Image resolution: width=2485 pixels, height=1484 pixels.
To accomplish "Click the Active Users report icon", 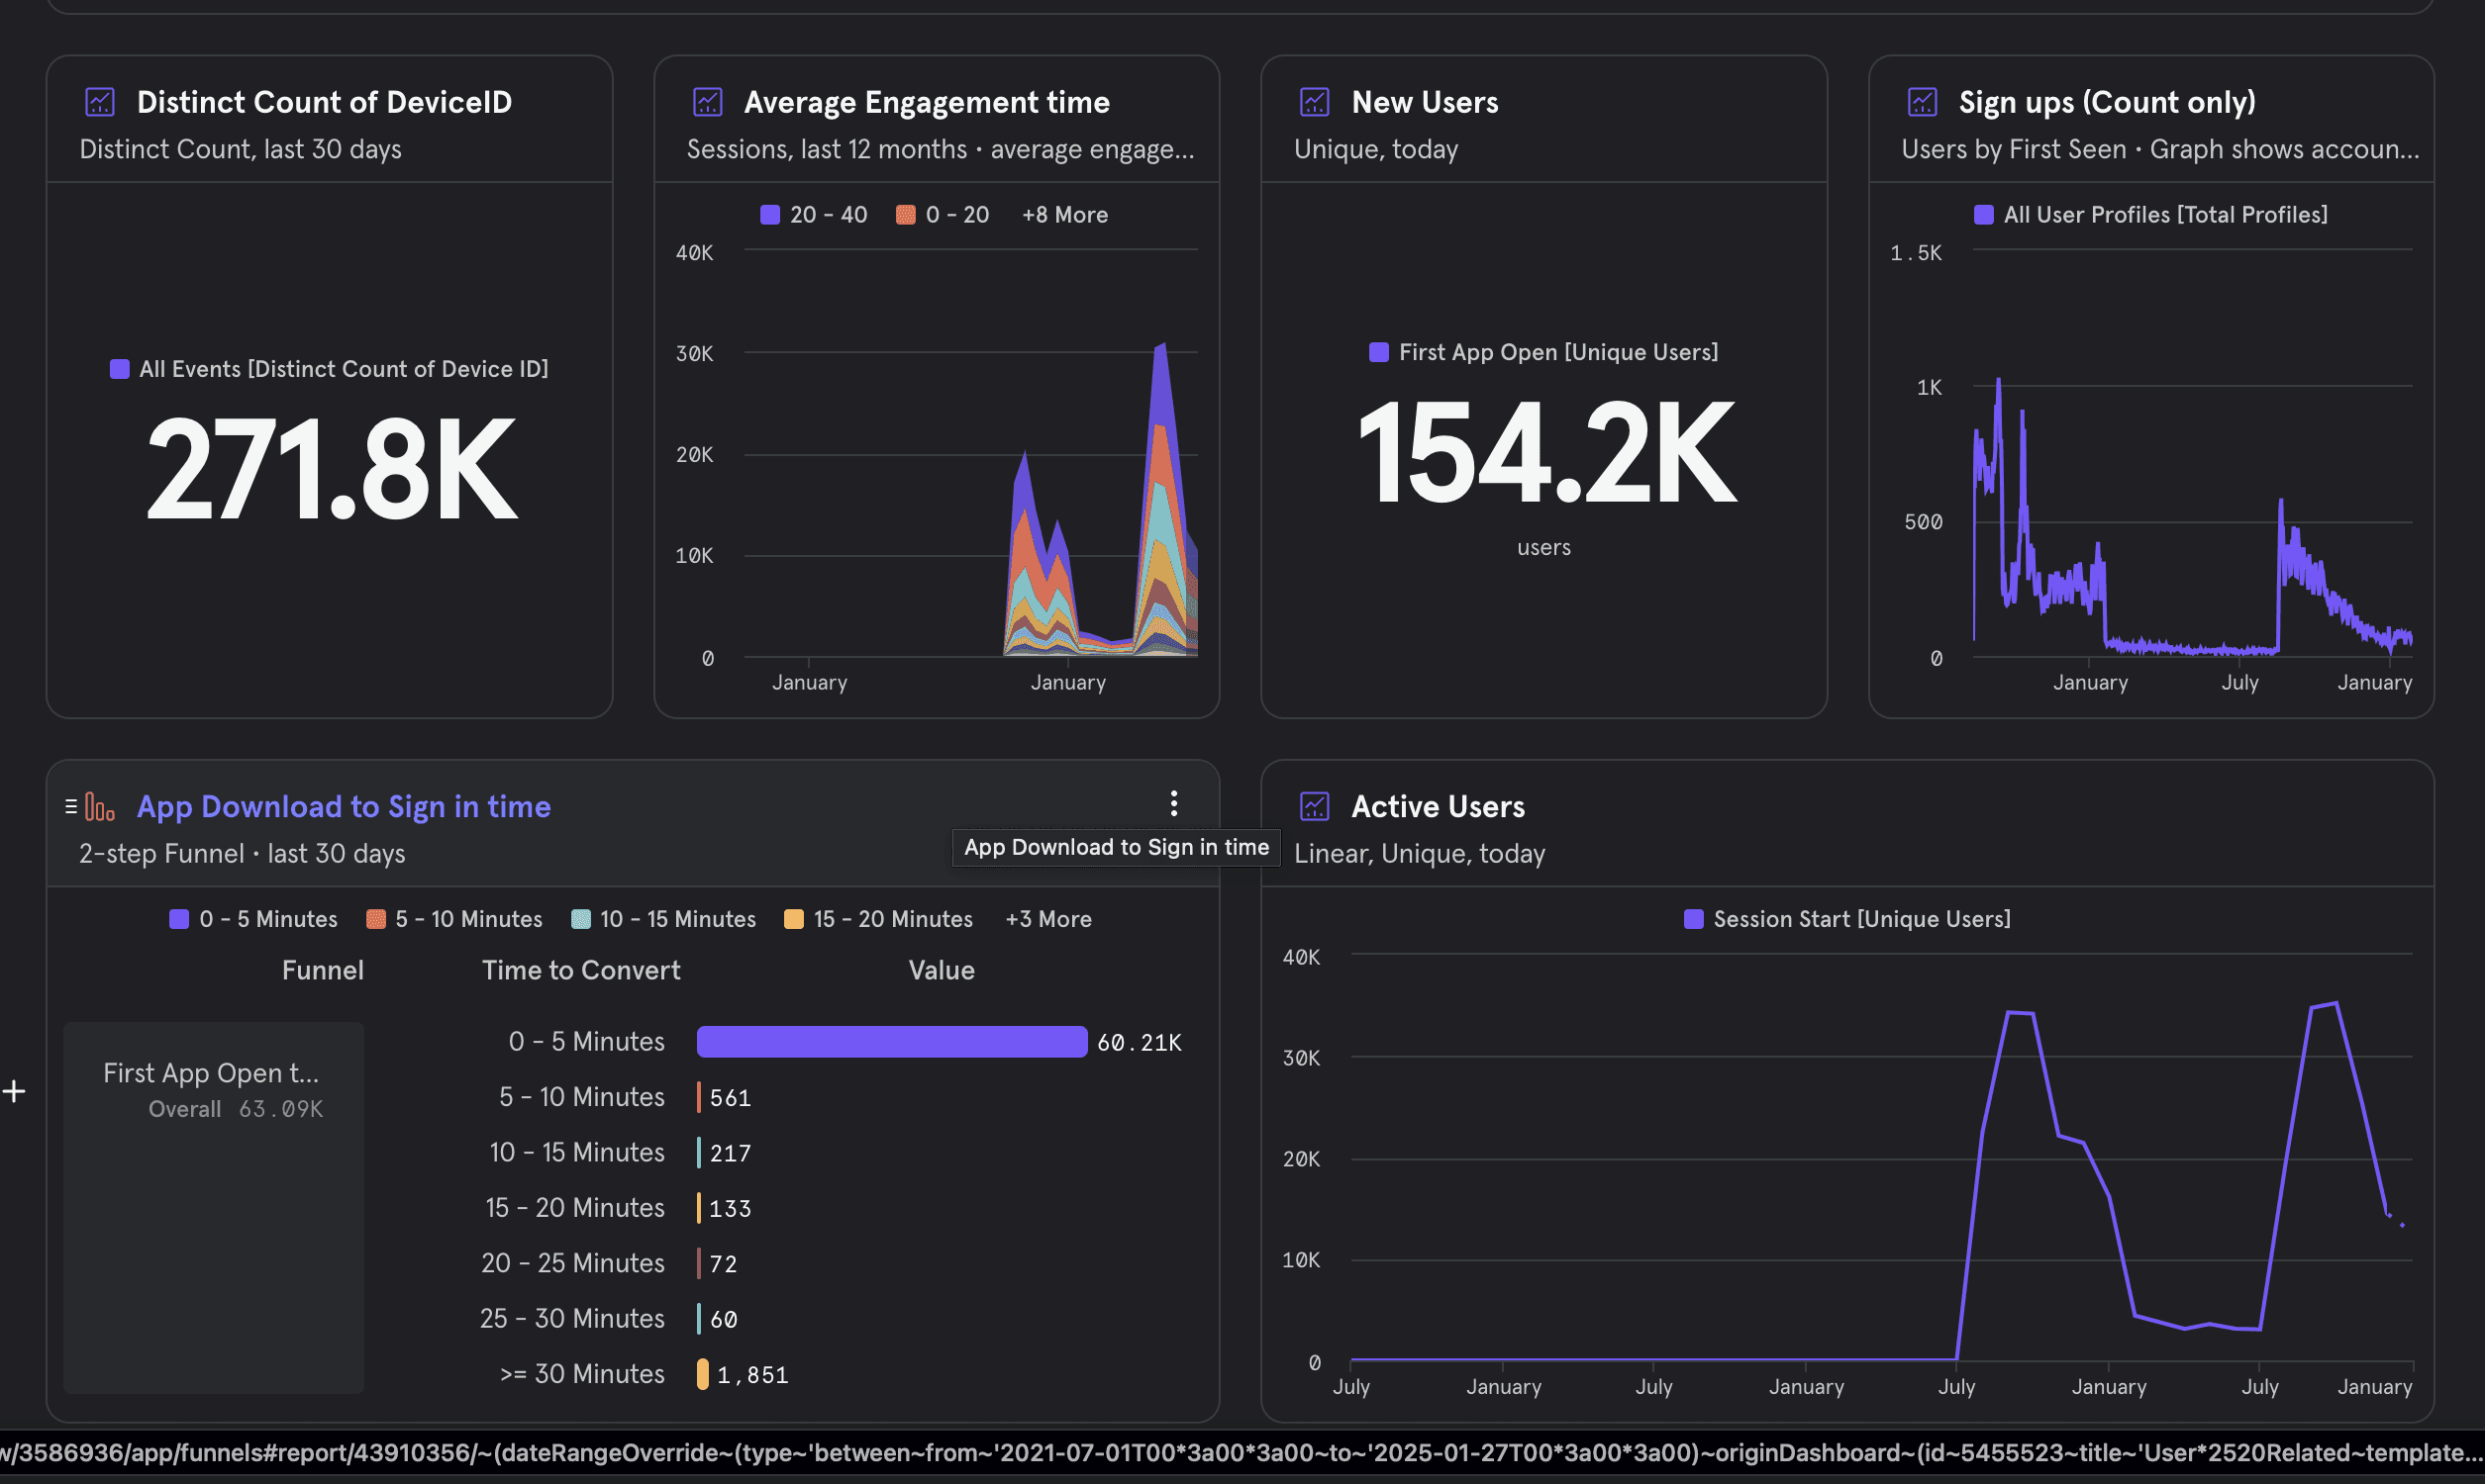I will (x=1315, y=806).
